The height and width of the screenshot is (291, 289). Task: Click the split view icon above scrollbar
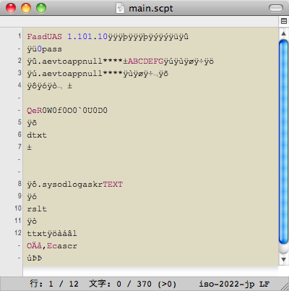(284, 21)
